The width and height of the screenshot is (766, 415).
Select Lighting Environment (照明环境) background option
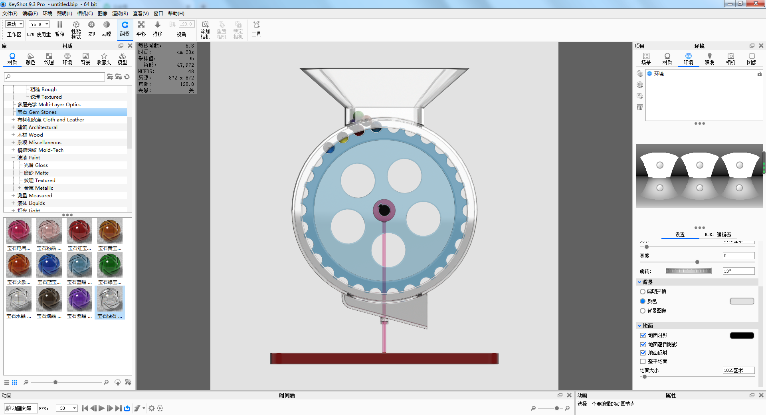[643, 292]
